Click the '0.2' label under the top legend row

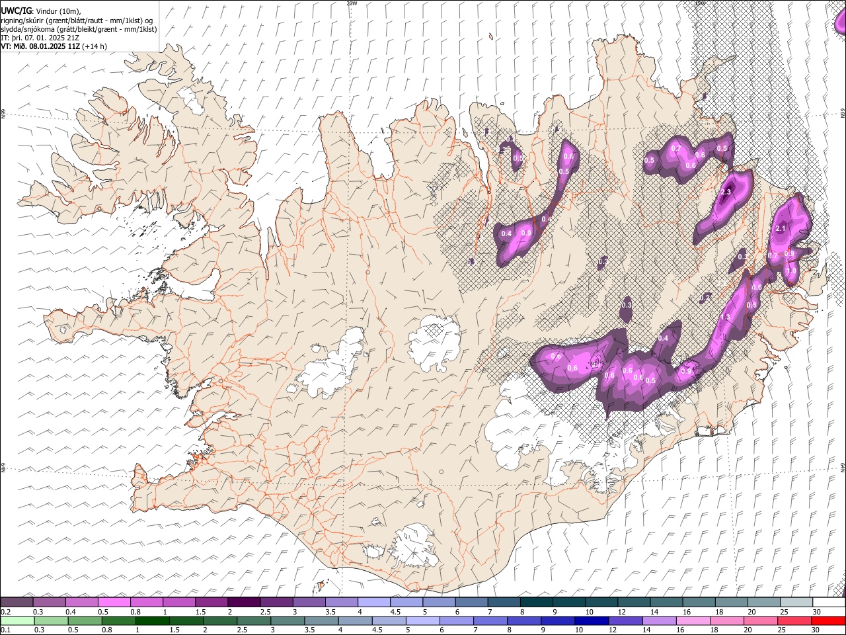(5, 612)
